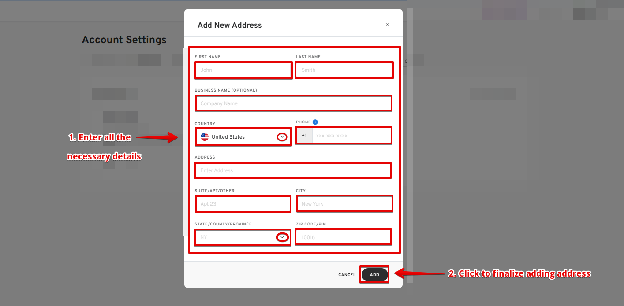Focus the Zip Code/PIN field
This screenshot has width=624, height=306.
[343, 237]
